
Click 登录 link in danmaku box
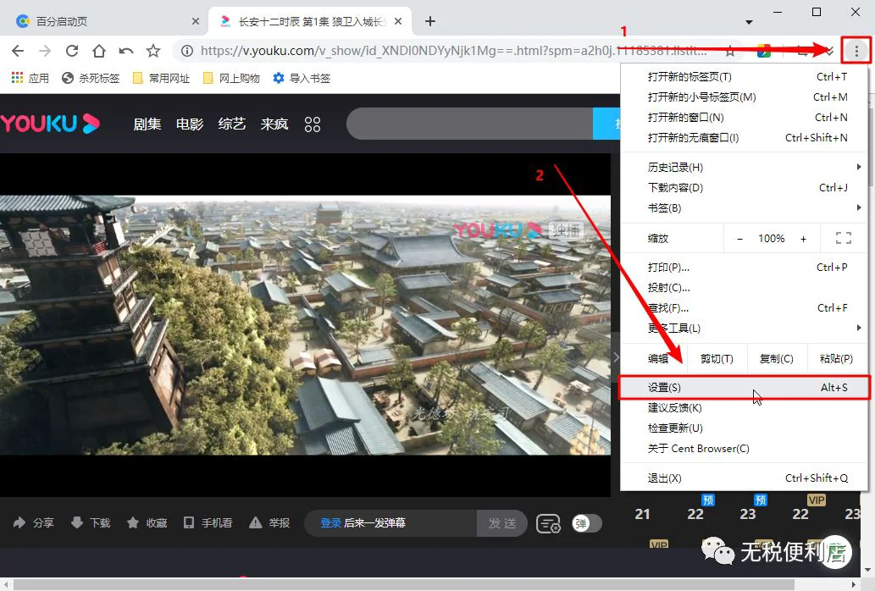point(330,523)
